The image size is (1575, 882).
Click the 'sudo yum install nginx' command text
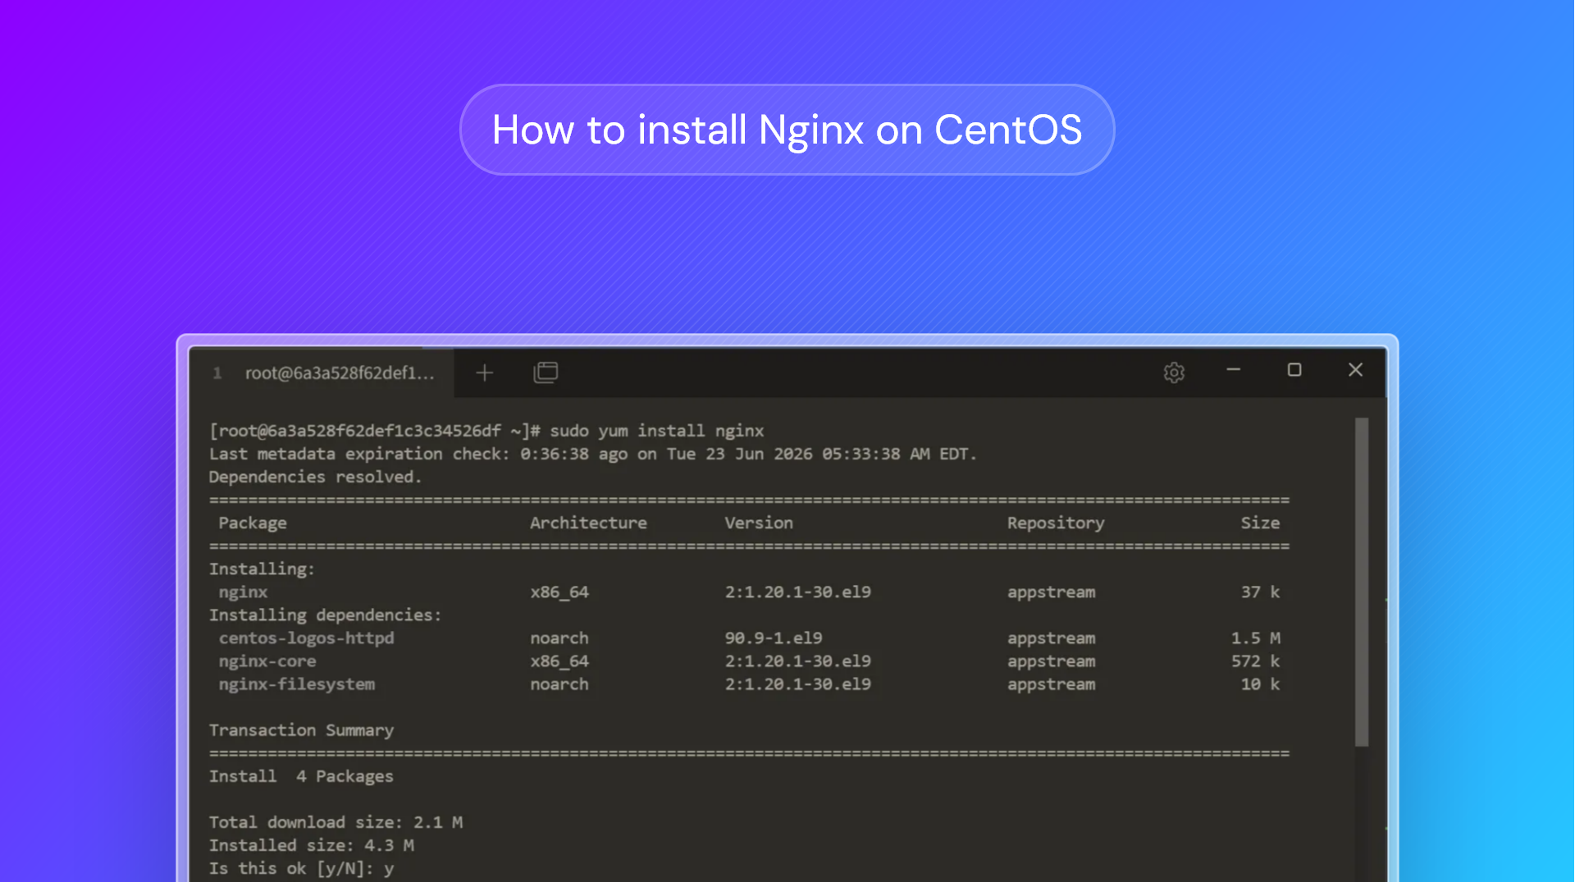point(656,431)
